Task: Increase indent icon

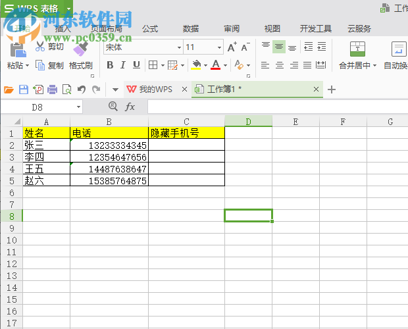Action: (322, 47)
